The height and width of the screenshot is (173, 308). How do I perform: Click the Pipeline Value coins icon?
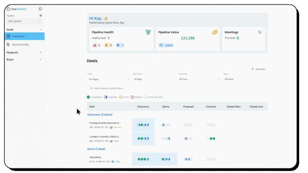pyautogui.click(x=215, y=32)
